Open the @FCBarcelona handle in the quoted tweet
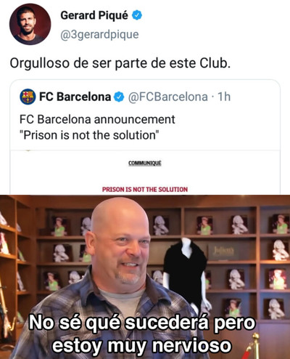 click(167, 97)
